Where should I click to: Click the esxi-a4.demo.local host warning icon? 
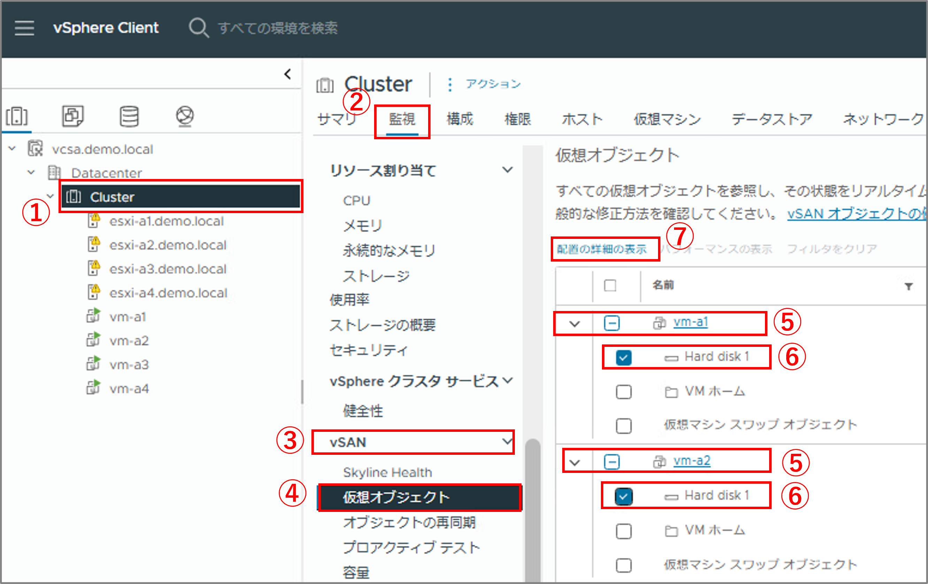[94, 293]
